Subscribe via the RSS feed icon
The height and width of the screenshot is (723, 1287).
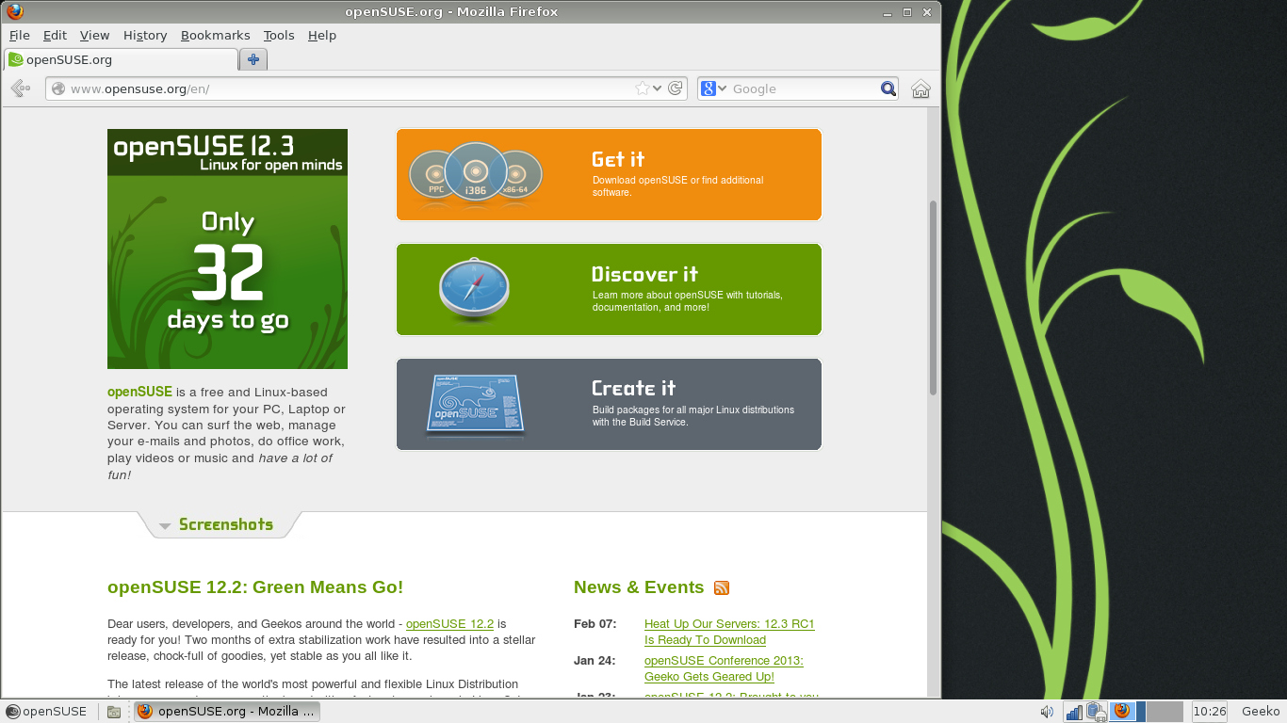pyautogui.click(x=721, y=587)
